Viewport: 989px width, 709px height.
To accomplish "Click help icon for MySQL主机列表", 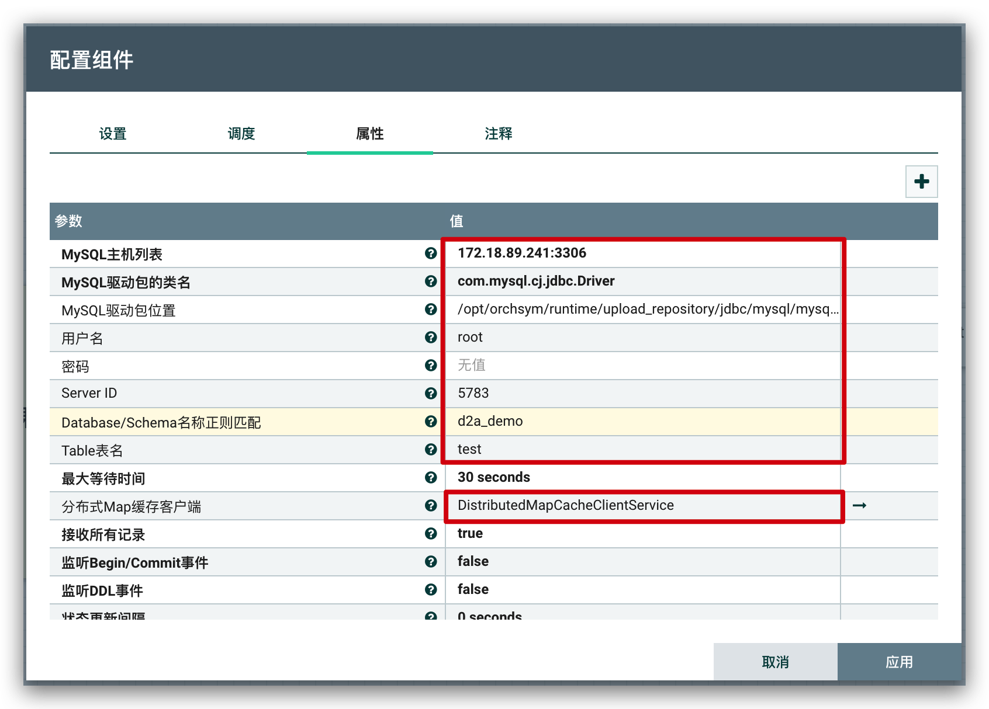I will coord(431,253).
